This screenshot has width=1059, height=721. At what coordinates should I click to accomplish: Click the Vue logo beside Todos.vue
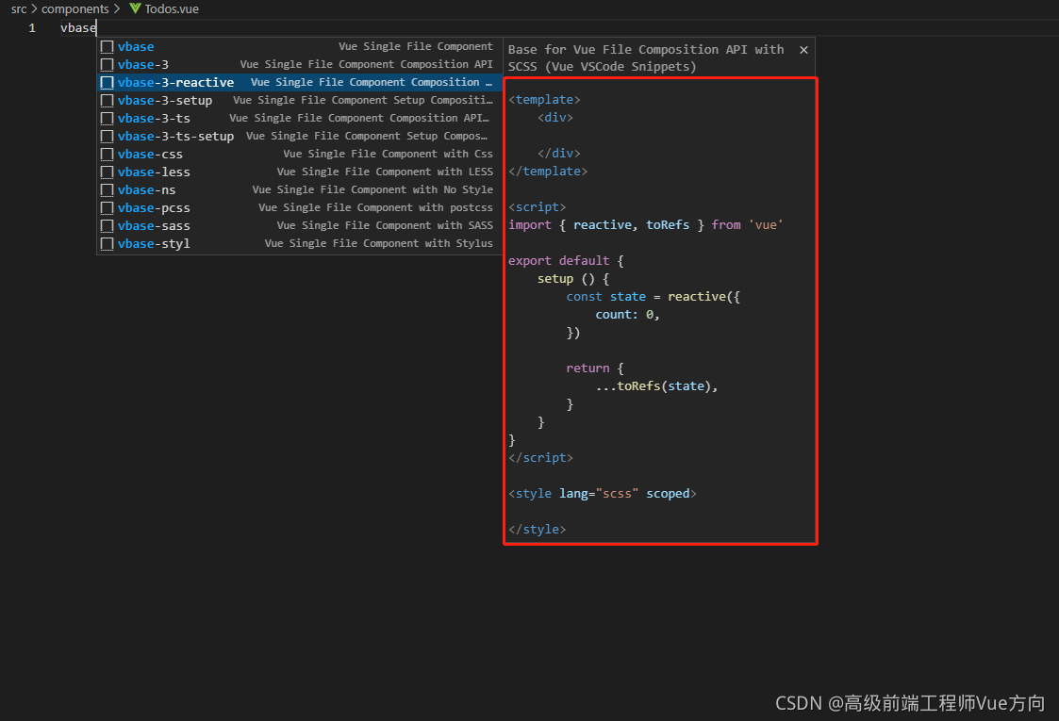(136, 8)
